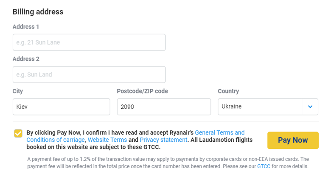Open the Privacy statement link
The image size is (331, 177).
point(163,140)
